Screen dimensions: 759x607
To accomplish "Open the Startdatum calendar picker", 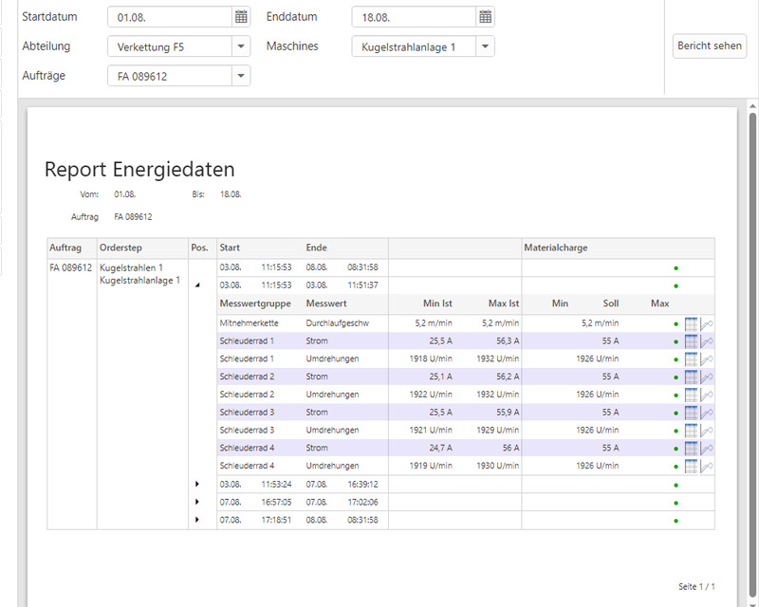I will [x=241, y=17].
